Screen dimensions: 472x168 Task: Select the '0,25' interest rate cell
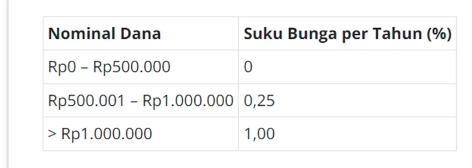coord(347,101)
